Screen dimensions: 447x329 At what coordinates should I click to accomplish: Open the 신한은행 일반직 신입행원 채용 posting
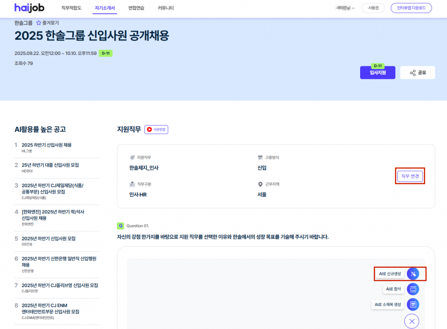(58, 261)
